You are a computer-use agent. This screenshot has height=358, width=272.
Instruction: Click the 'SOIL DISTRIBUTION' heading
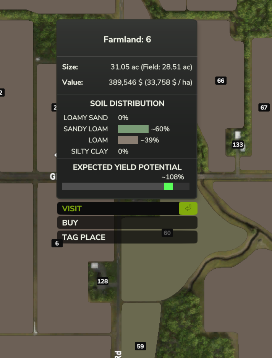tap(127, 103)
